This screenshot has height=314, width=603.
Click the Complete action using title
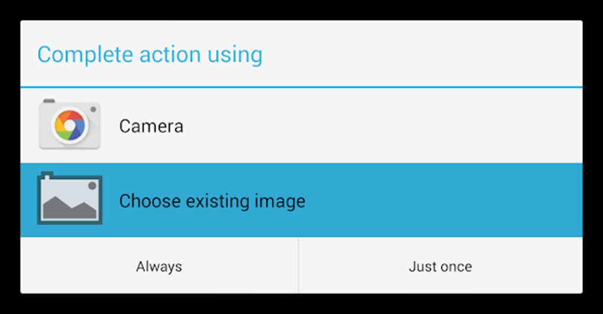pyautogui.click(x=150, y=54)
